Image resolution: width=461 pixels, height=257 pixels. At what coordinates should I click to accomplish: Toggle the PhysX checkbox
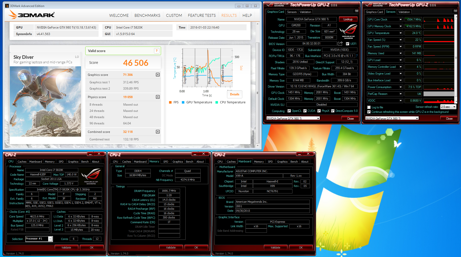pyautogui.click(x=319, y=111)
